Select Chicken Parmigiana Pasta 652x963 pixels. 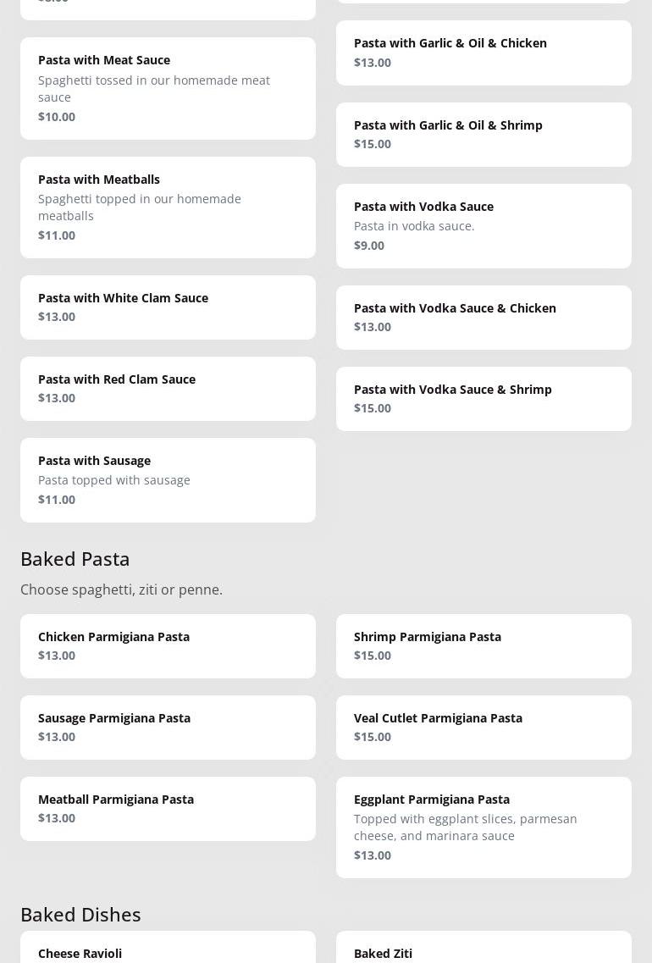pos(168,645)
